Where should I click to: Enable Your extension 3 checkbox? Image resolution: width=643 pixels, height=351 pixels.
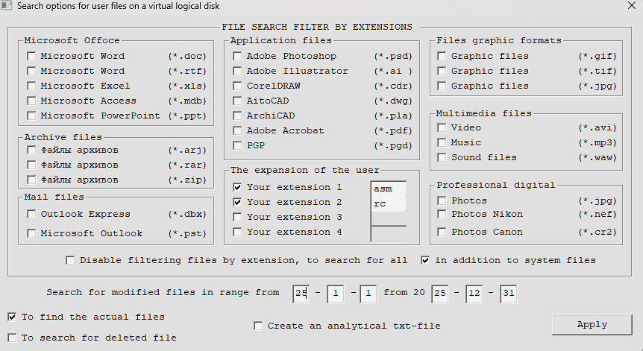[x=237, y=217]
